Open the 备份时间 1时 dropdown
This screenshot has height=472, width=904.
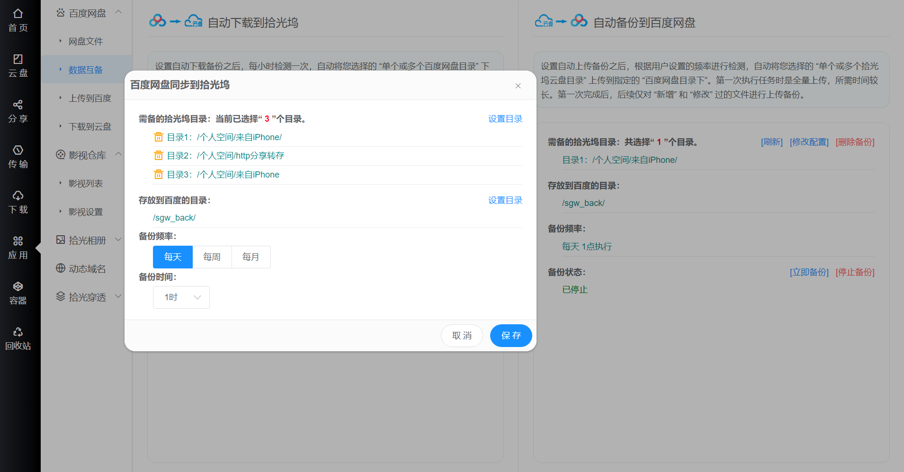[x=181, y=297]
